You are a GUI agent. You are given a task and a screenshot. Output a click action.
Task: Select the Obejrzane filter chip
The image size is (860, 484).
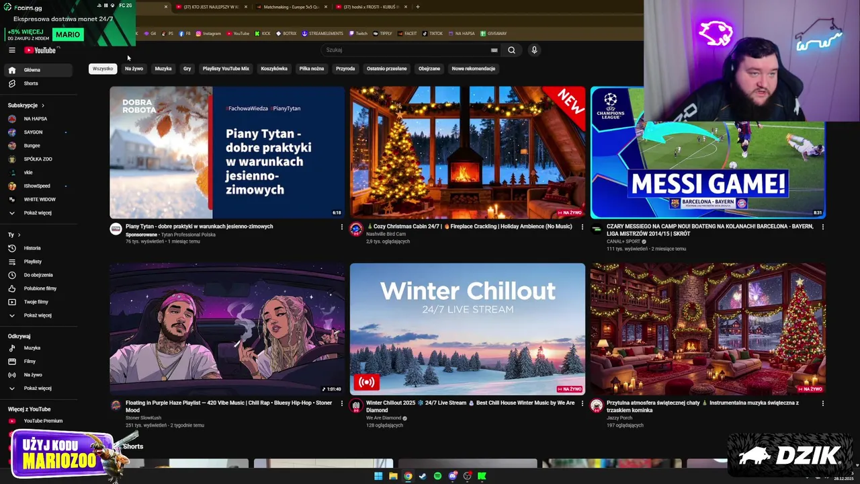pyautogui.click(x=429, y=69)
